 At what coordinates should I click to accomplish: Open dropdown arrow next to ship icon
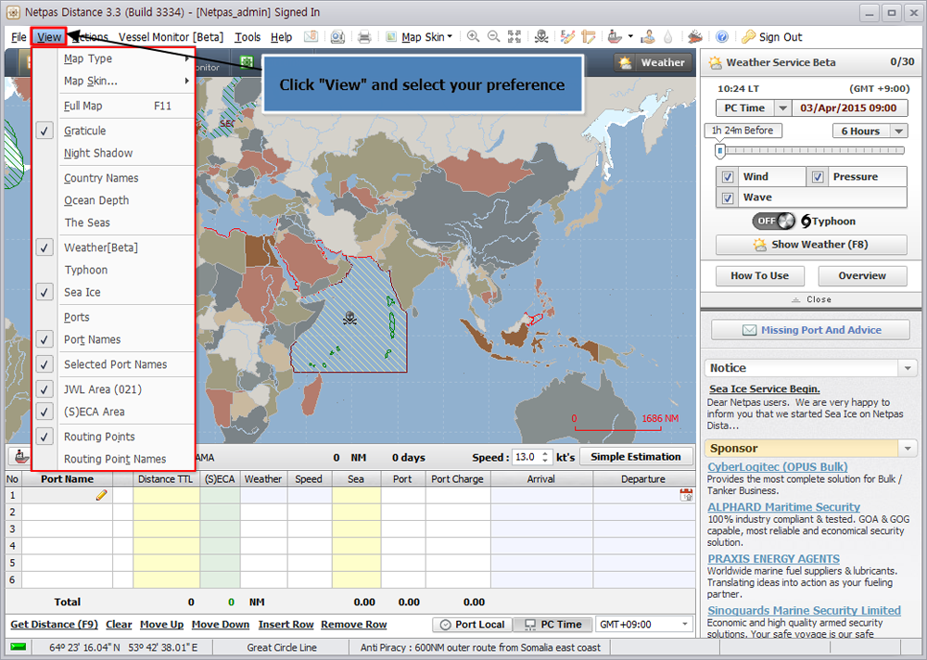click(x=630, y=37)
